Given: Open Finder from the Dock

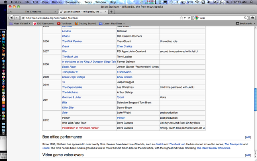Looking at the screenshot, I should pos(4,32).
